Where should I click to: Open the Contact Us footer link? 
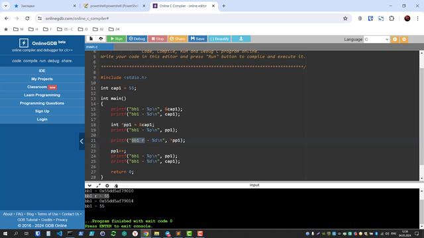(x=70, y=214)
